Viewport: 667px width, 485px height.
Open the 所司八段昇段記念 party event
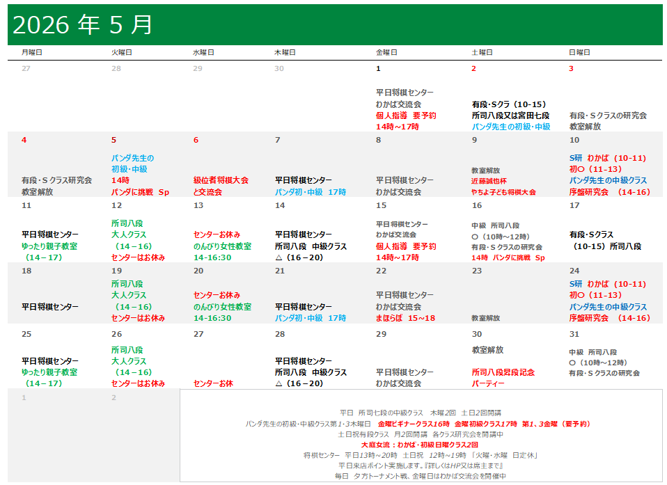pyautogui.click(x=503, y=372)
